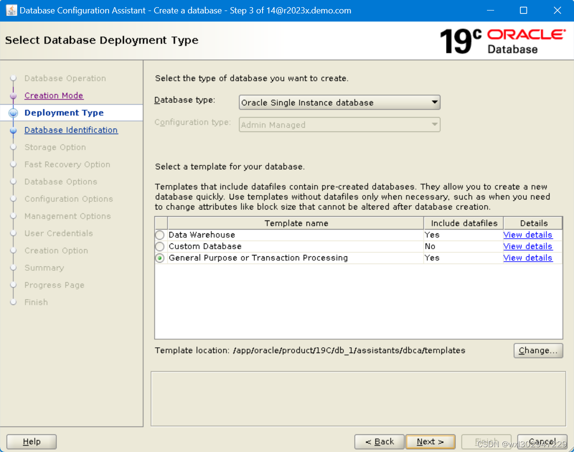This screenshot has height=452, width=574.
Task: View details for Data Warehouse template
Action: (x=528, y=235)
